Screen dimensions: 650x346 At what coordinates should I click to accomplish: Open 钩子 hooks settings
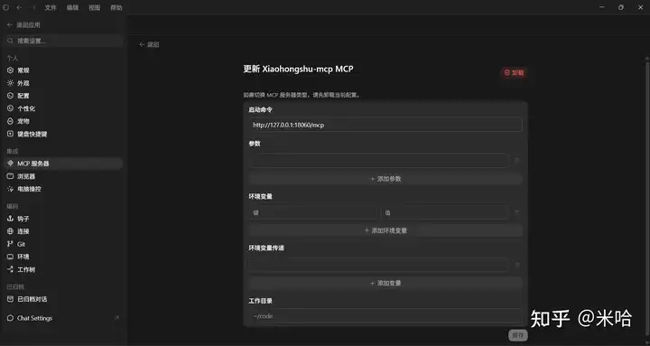(x=63, y=219)
